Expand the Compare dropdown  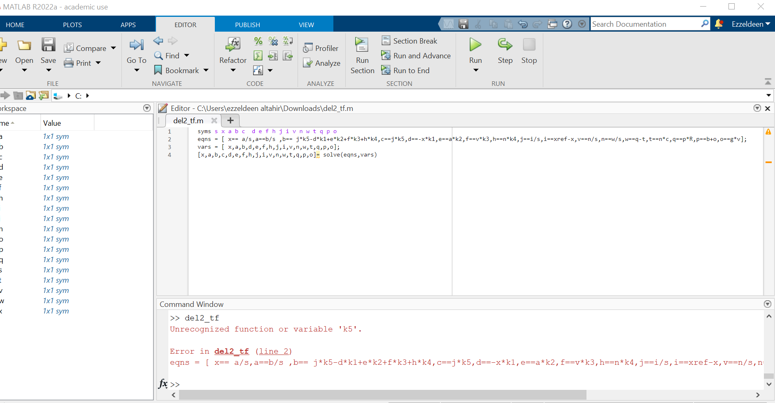[113, 48]
